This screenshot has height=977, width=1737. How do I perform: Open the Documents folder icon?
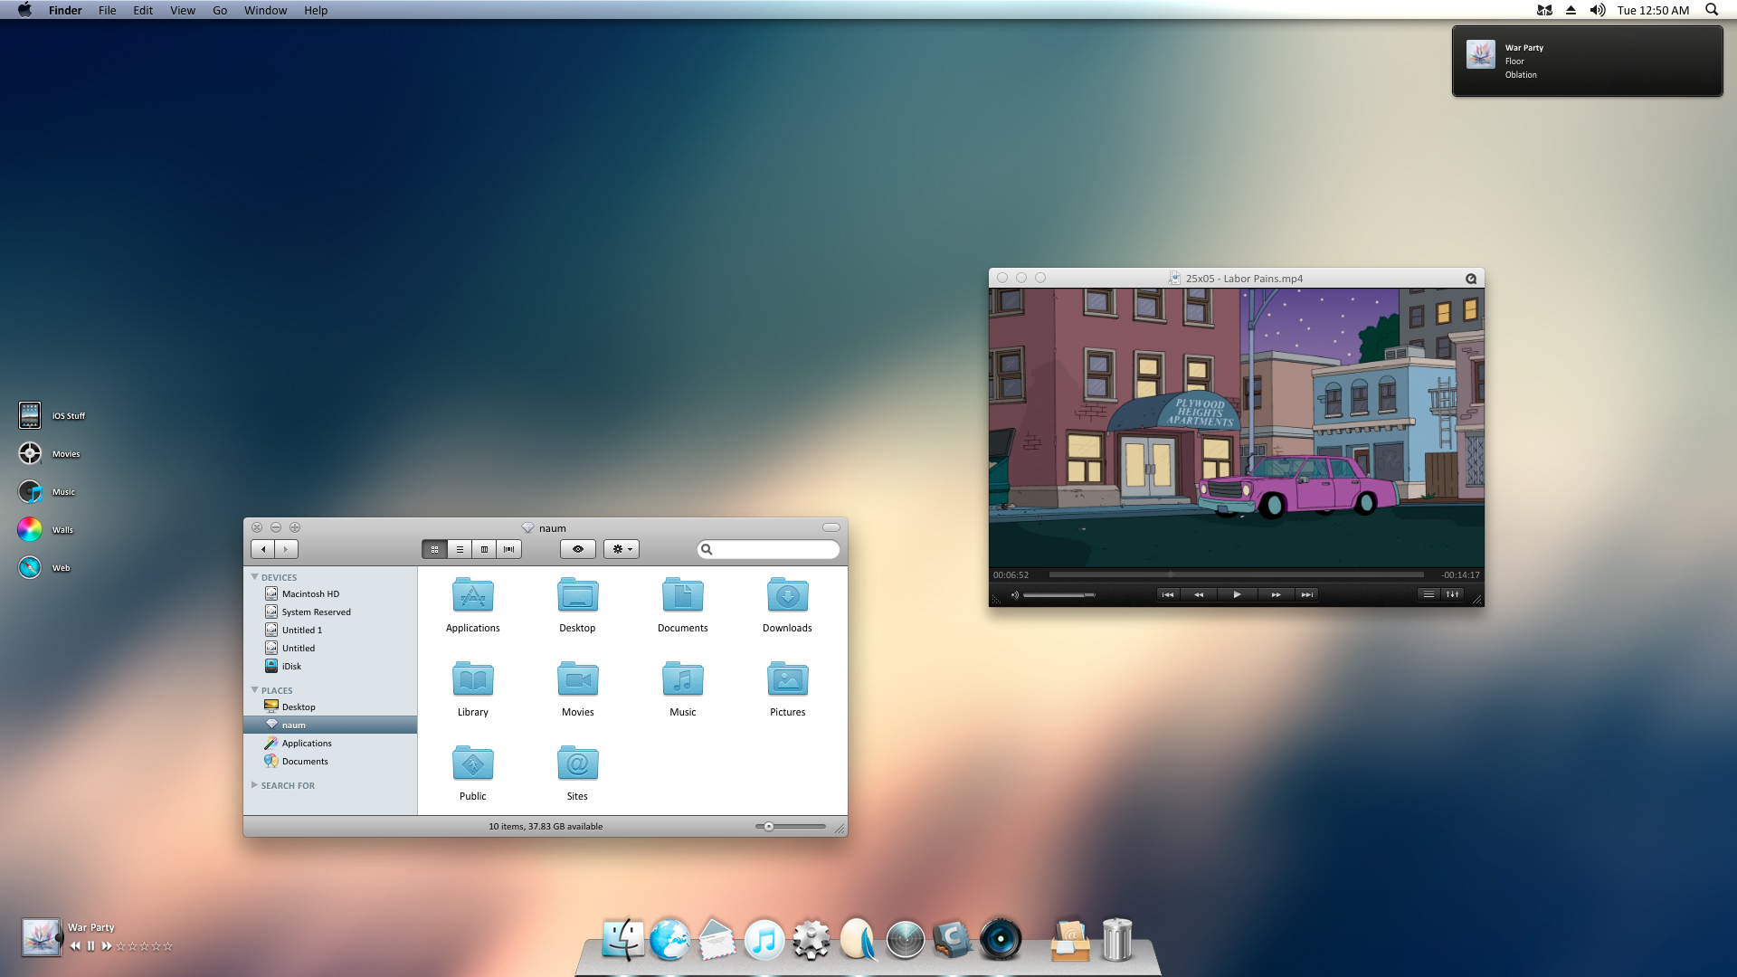(682, 595)
